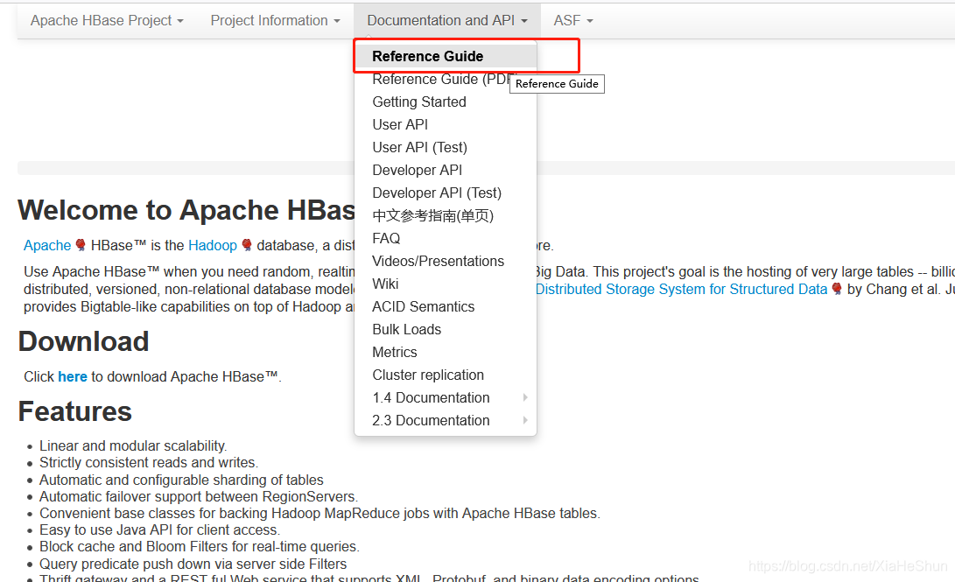Click external-link icon next to Apache

pyautogui.click(x=81, y=245)
